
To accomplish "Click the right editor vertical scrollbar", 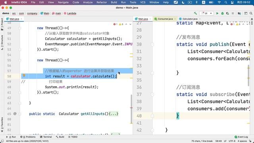I will coord(248,75).
